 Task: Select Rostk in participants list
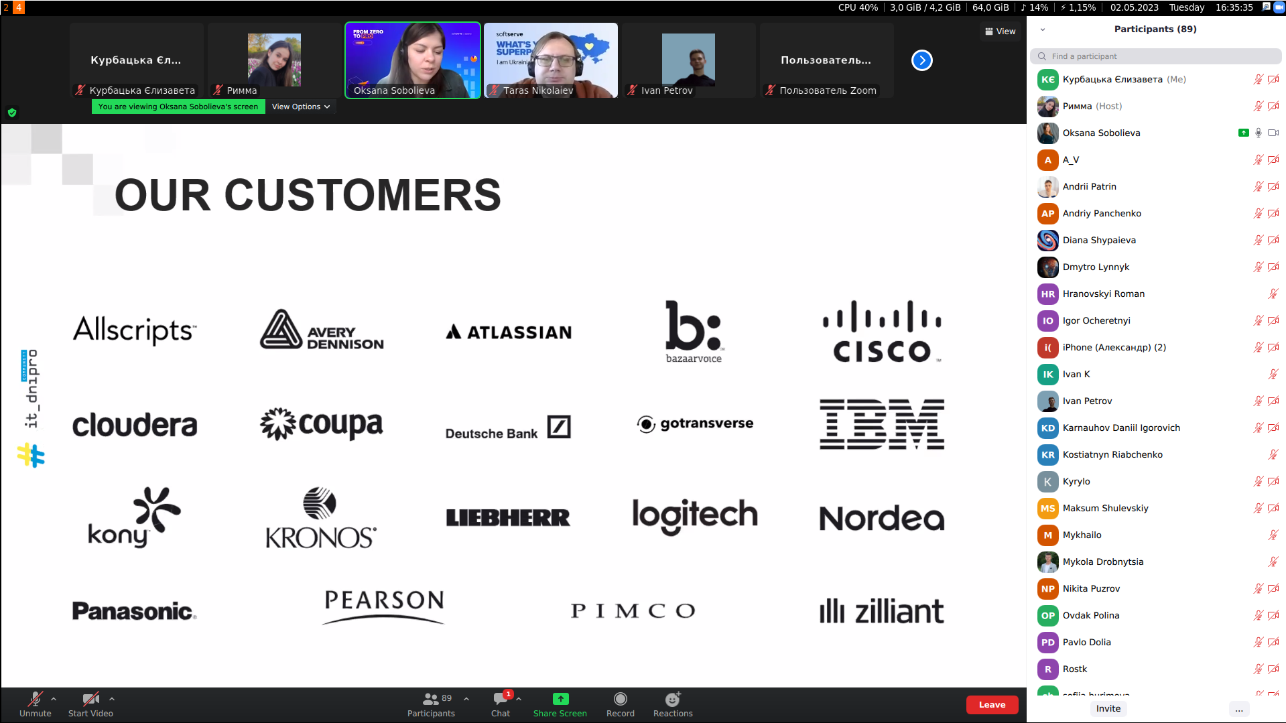coord(1157,669)
